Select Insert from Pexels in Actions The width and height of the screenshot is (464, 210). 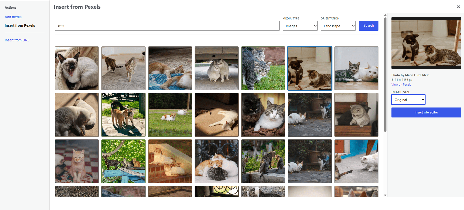tap(20, 25)
